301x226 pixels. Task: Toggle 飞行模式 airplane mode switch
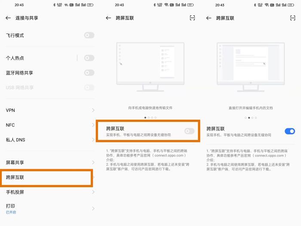tap(89, 35)
